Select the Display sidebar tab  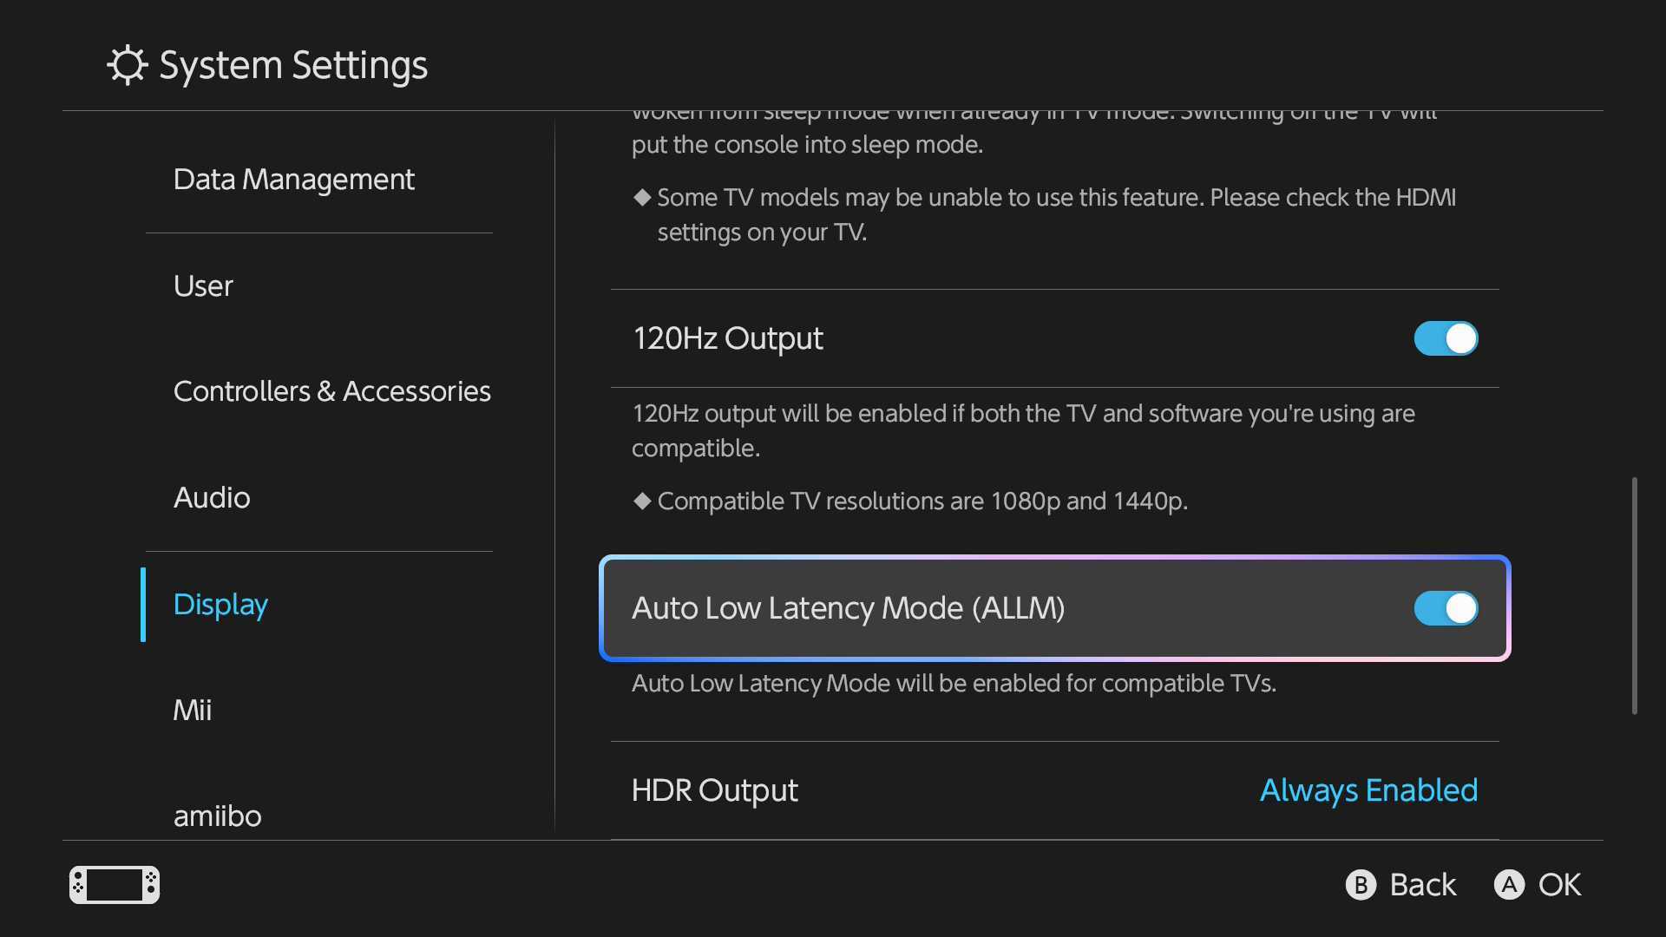(x=220, y=605)
